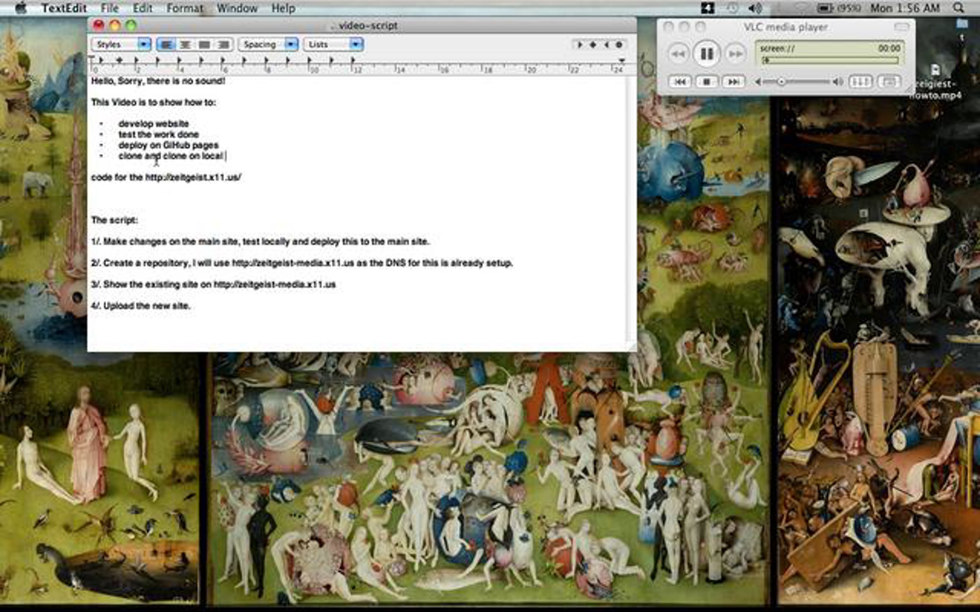The width and height of the screenshot is (980, 612).
Task: Click the right margin marker on ruler
Action: 622,60
